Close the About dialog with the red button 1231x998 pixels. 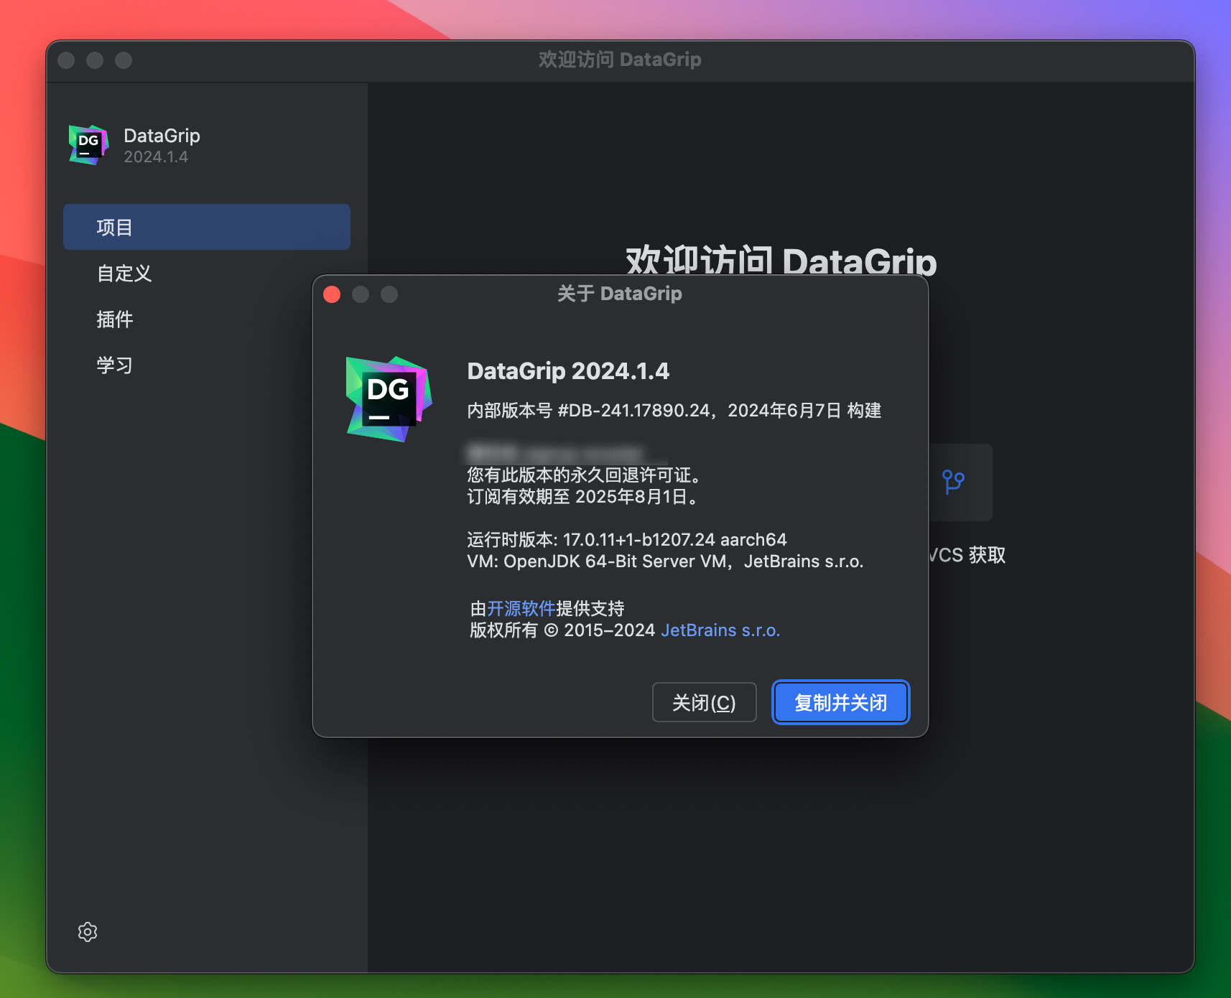331,294
